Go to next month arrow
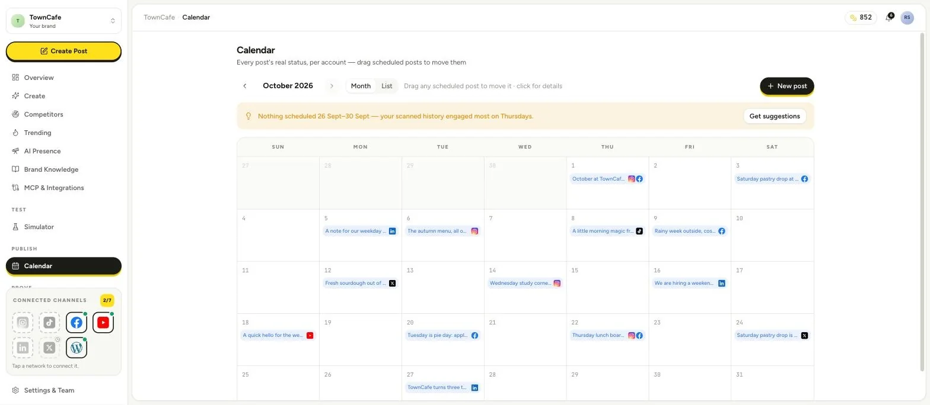 click(332, 86)
